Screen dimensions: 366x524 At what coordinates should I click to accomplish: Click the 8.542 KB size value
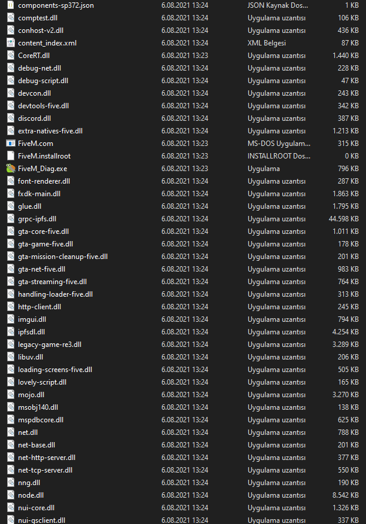(x=346, y=495)
